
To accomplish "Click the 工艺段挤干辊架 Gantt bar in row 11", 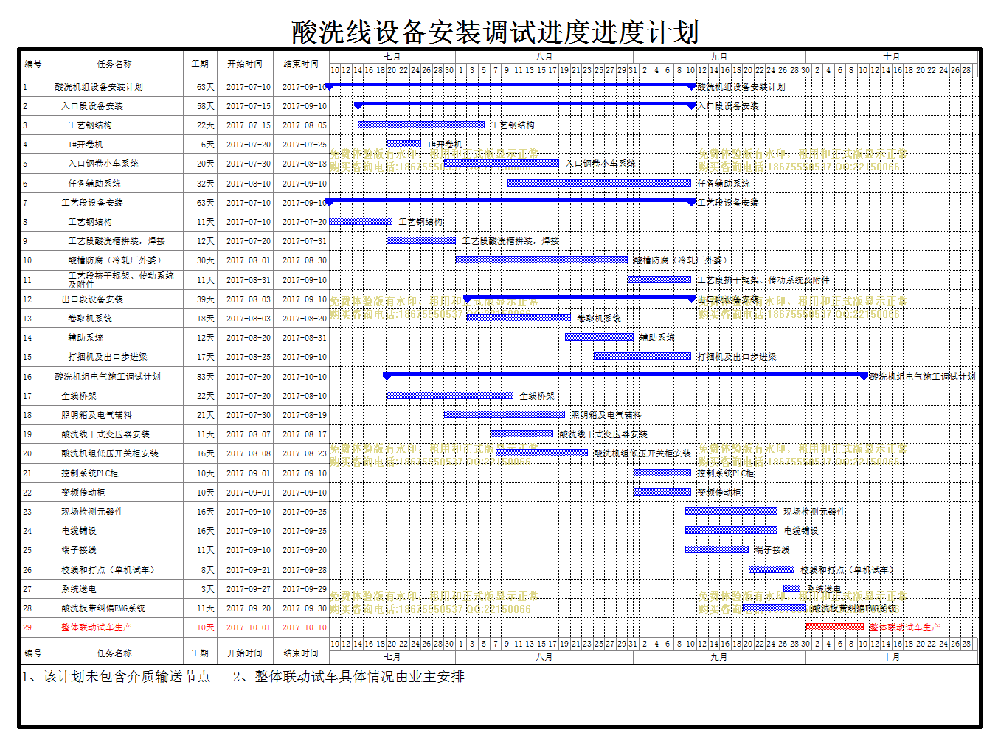I will tap(659, 279).
